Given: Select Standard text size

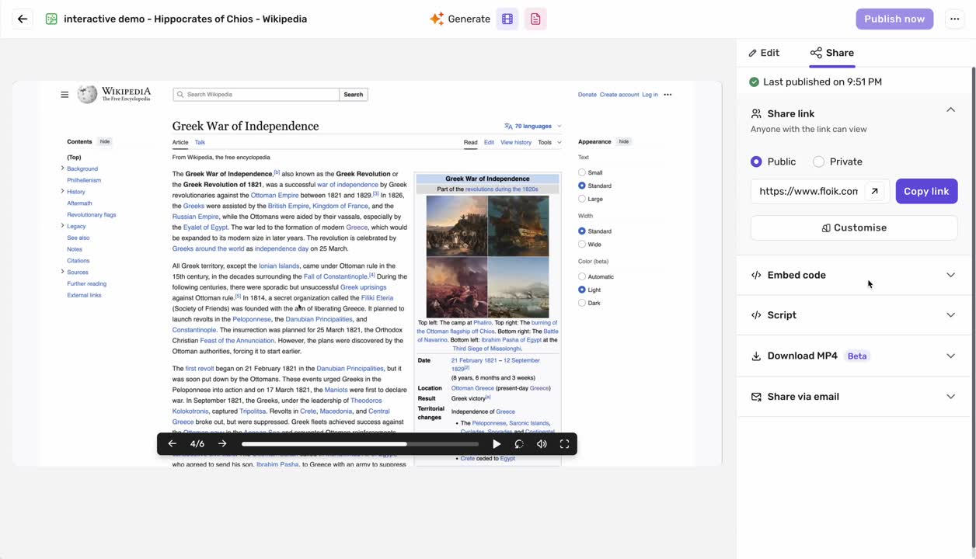Looking at the screenshot, I should (582, 186).
